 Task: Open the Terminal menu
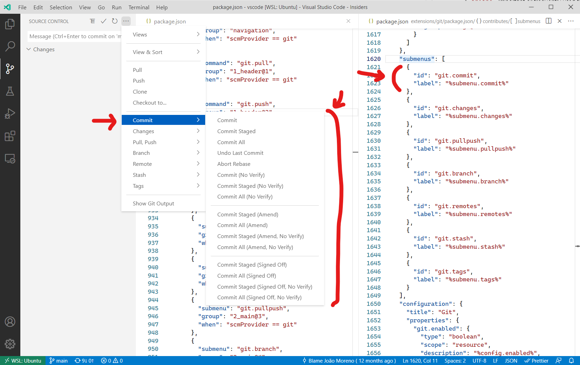point(139,7)
